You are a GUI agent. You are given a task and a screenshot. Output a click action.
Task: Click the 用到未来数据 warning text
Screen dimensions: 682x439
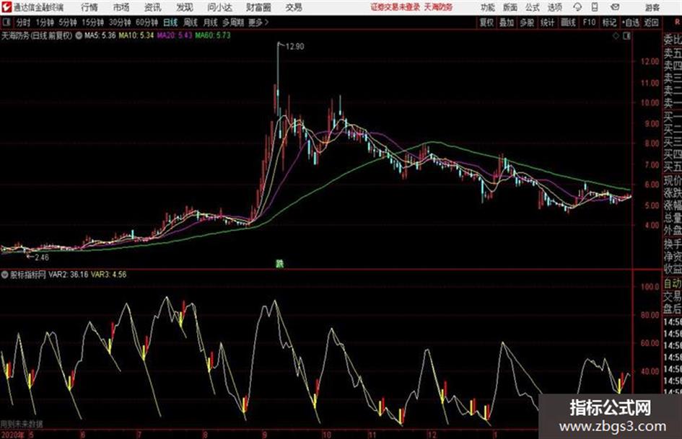[22, 424]
